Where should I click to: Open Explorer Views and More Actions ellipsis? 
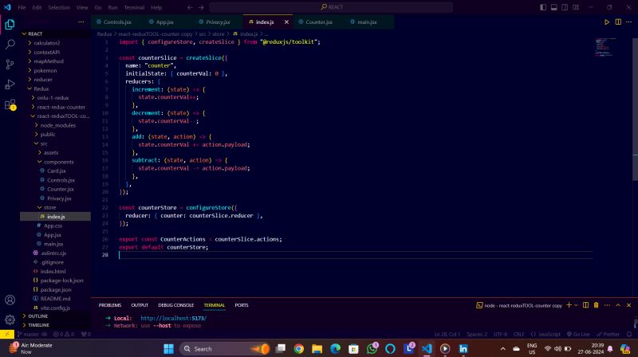81,22
